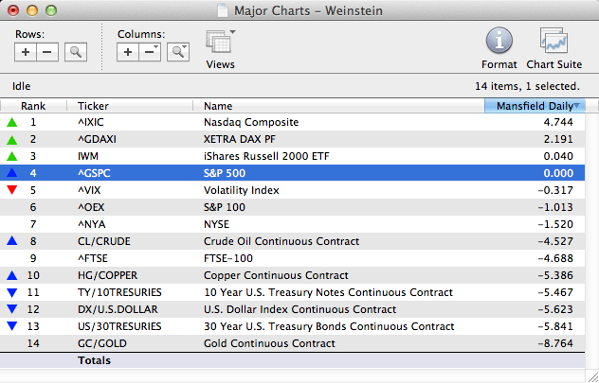Click the add column plus button
Image resolution: width=599 pixels, height=383 pixels.
pyautogui.click(x=129, y=52)
